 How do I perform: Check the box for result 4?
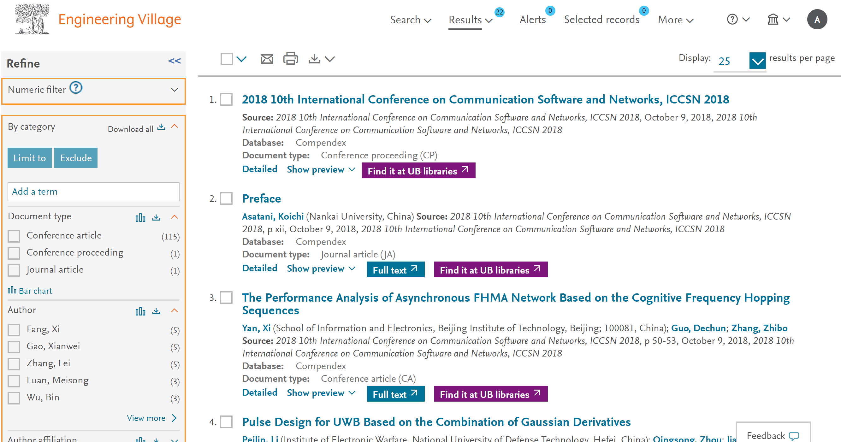pos(226,422)
